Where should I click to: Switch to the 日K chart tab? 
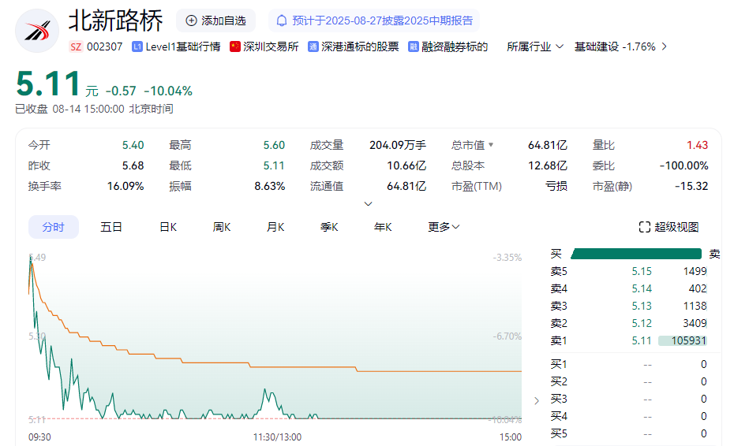[x=168, y=227]
